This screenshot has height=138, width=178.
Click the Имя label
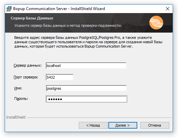pos(18,88)
